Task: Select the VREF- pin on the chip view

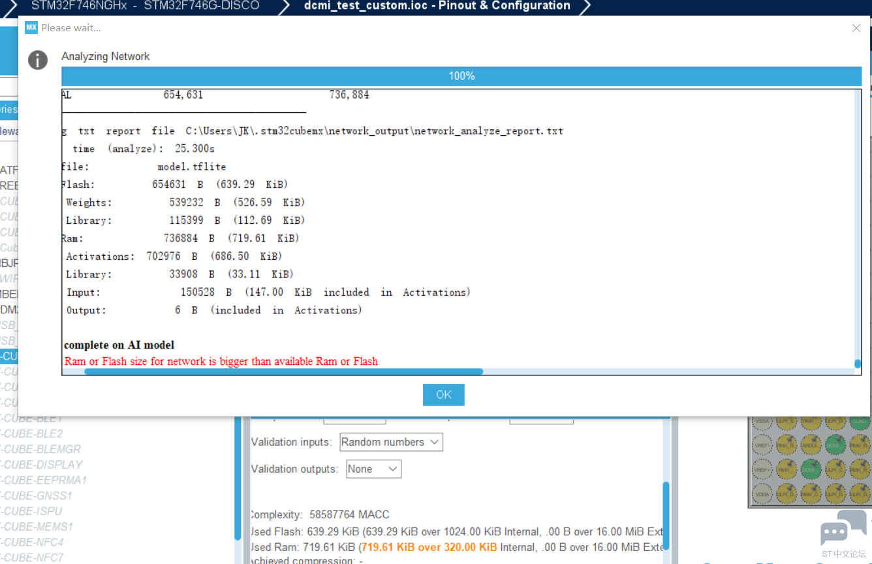Action: pyautogui.click(x=762, y=445)
